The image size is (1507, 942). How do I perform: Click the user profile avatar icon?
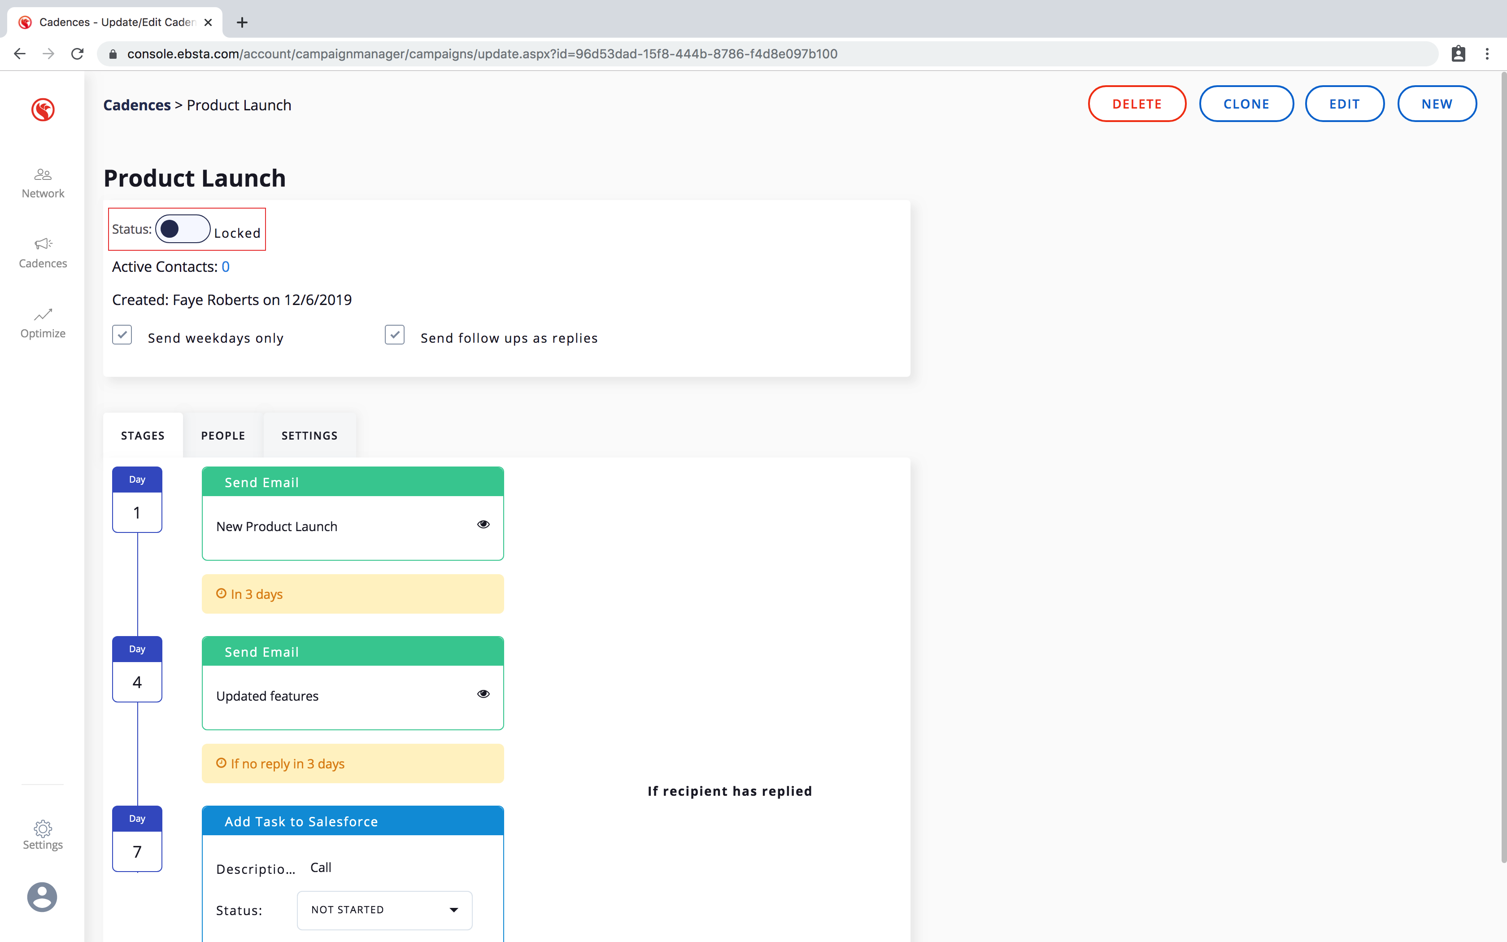click(42, 897)
